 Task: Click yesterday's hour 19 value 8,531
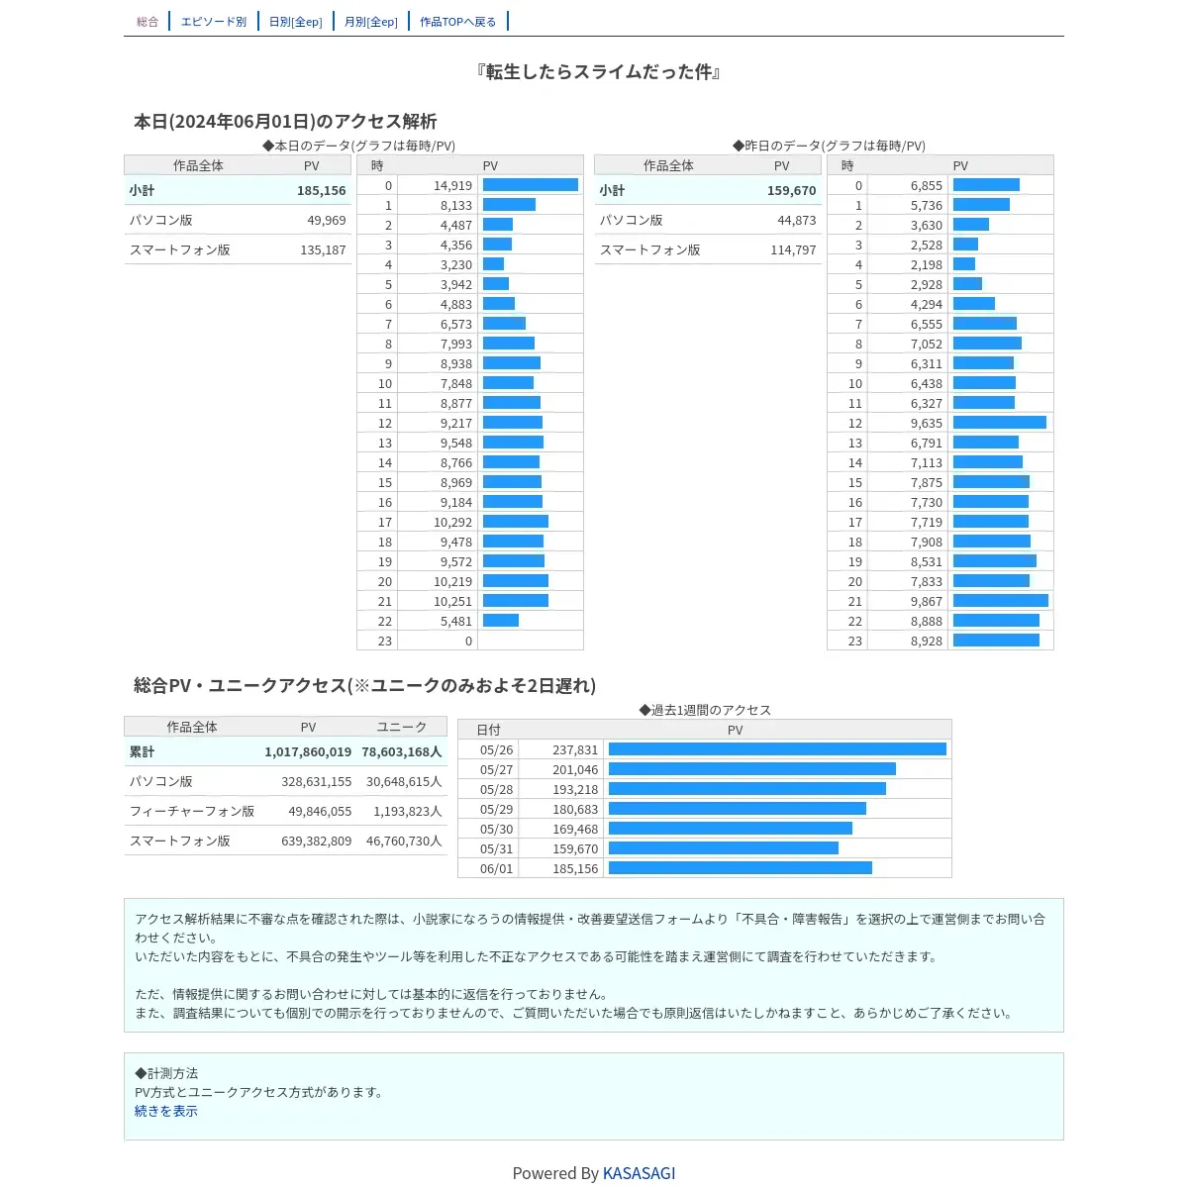[x=927, y=561]
